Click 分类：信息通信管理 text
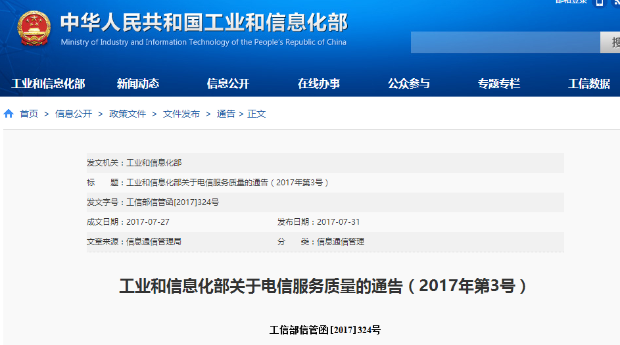The height and width of the screenshot is (345, 620). point(321,242)
